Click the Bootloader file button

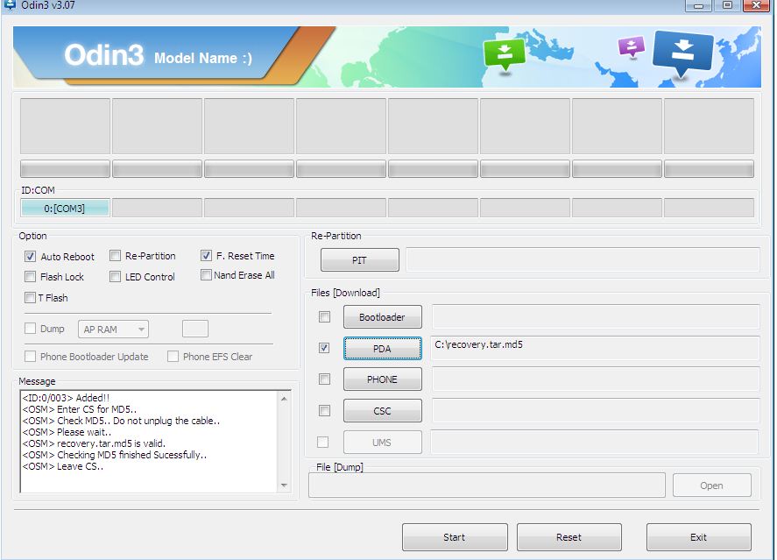tap(383, 317)
